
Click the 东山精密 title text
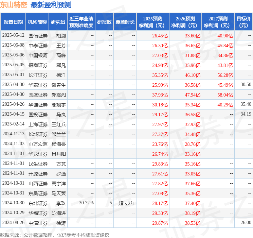pyautogui.click(x=14, y=5)
